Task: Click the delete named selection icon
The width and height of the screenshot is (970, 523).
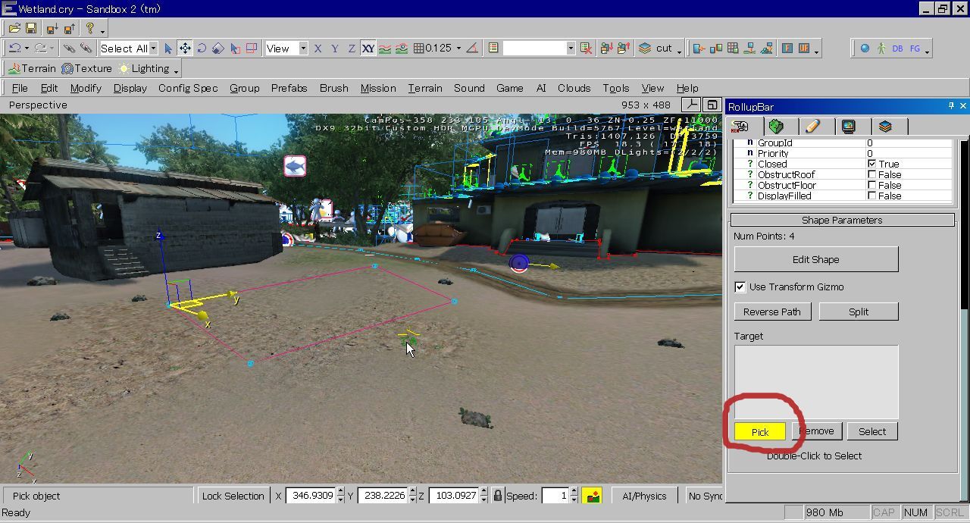Action: coord(586,48)
